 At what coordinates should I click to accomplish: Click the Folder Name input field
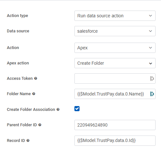coord(112,94)
